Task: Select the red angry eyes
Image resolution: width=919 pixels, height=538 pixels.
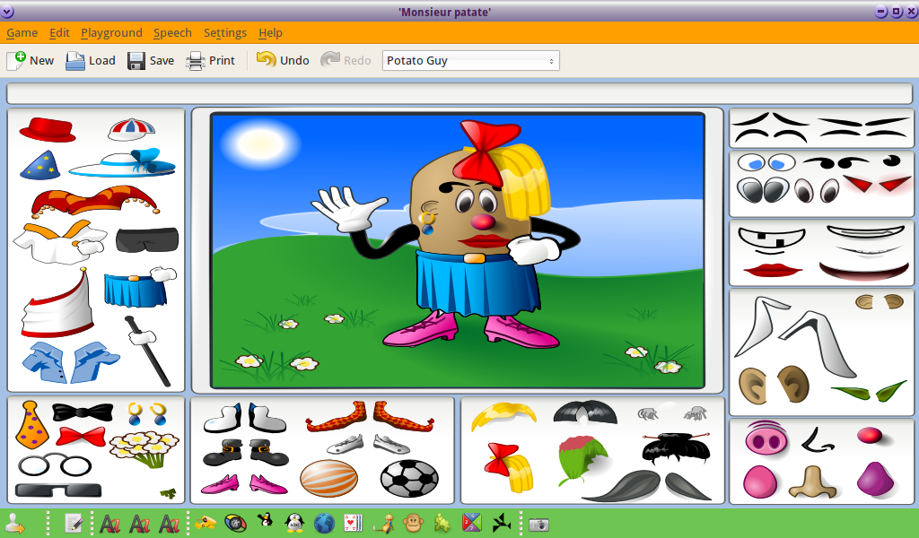Action: coord(878,185)
